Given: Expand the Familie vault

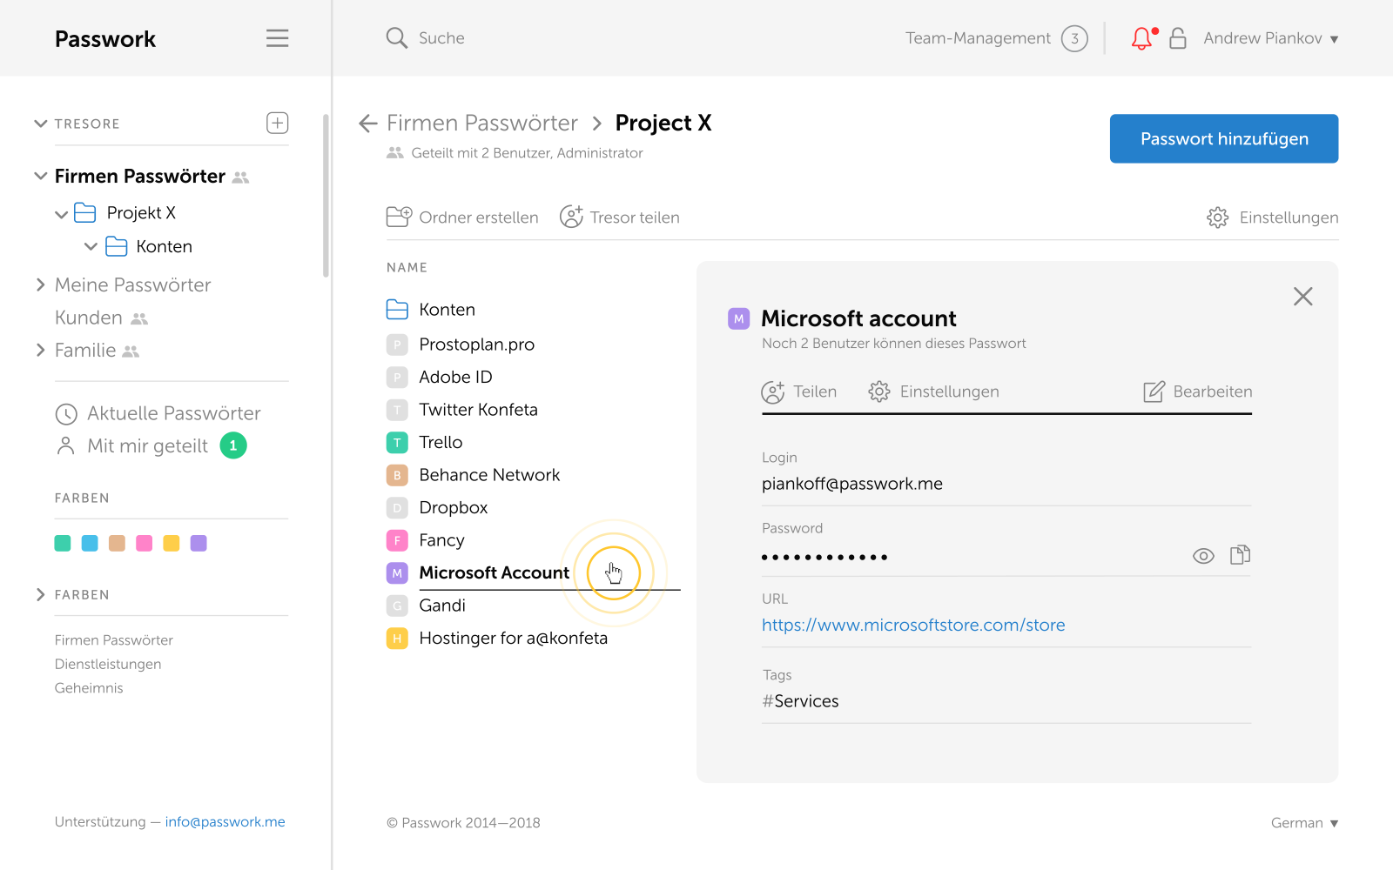Looking at the screenshot, I should [x=40, y=350].
